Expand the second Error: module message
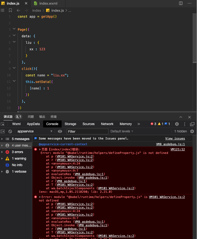This screenshot has height=239, width=197. (x=40, y=197)
